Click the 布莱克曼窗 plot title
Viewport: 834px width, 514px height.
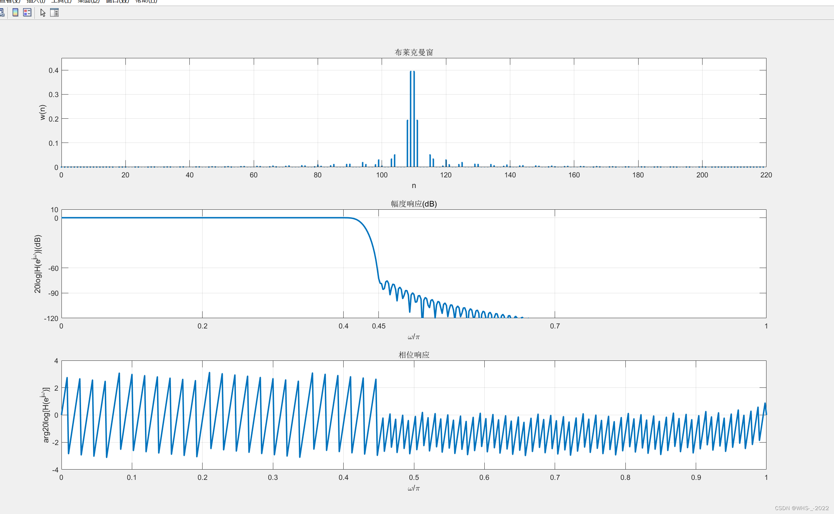[x=414, y=52]
